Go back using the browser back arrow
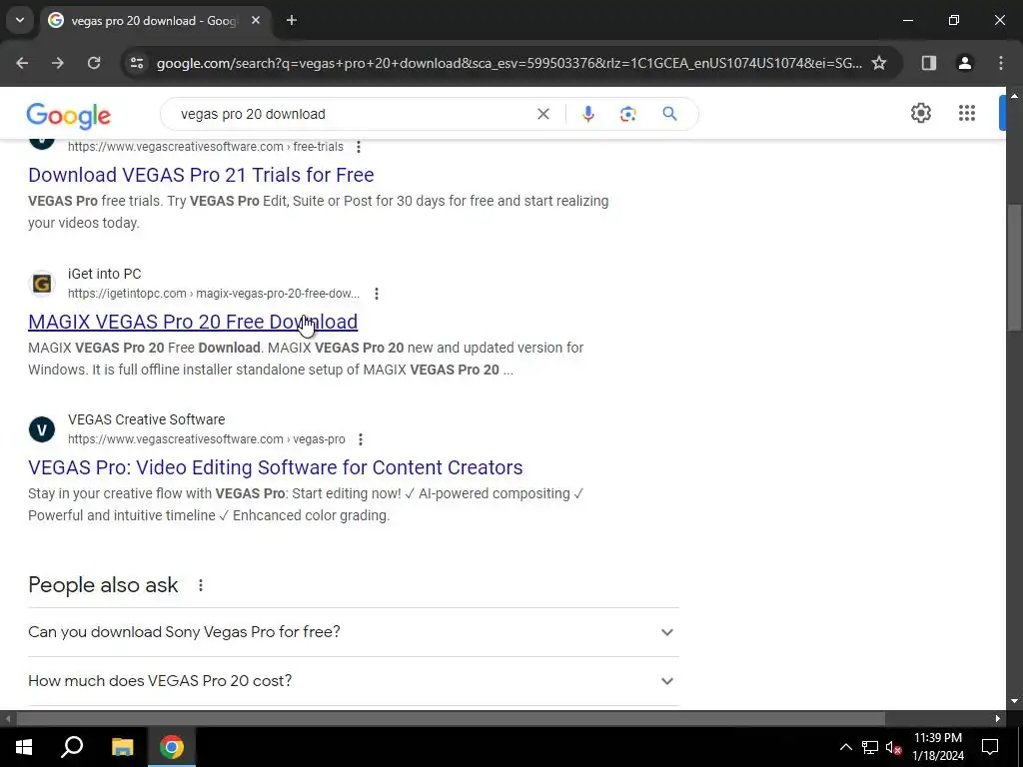 (22, 63)
